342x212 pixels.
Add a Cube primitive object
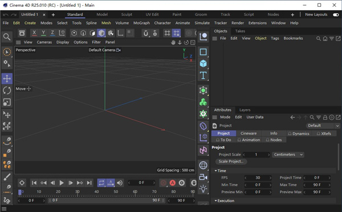click(x=203, y=64)
